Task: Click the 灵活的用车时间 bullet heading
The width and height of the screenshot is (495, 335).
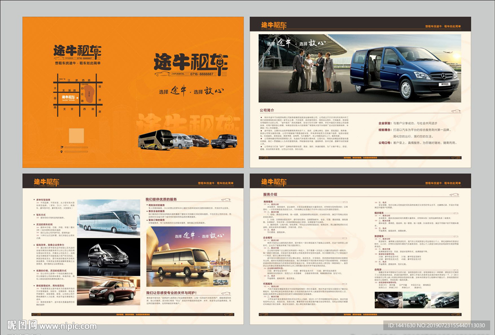Action: tap(44, 224)
